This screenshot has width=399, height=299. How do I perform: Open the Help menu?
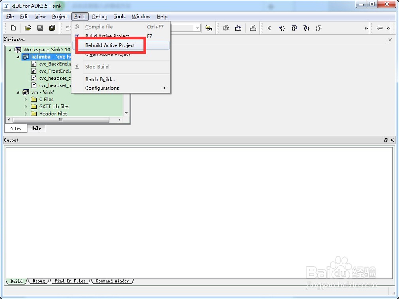(162, 16)
